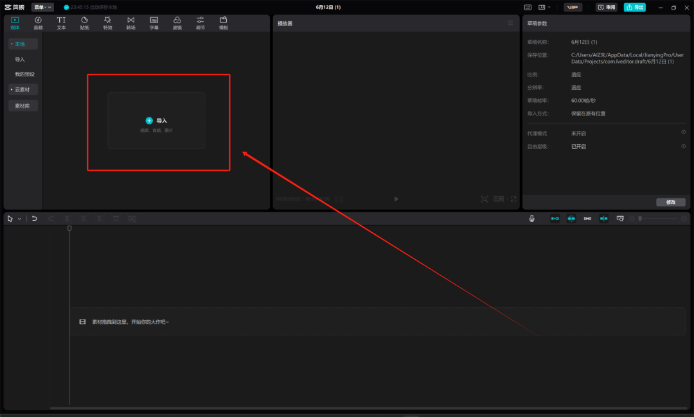Image resolution: width=694 pixels, height=417 pixels.
Task: Open the 特效 (effects) panel
Action: tap(107, 23)
